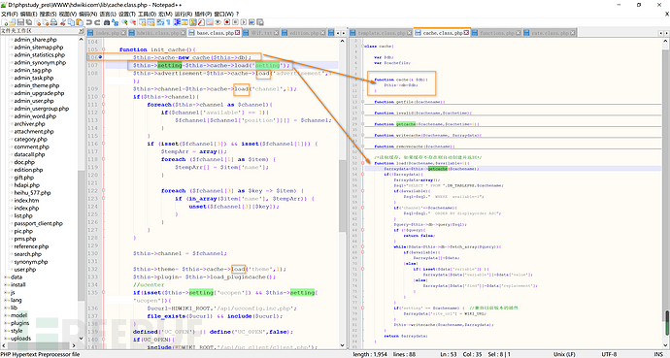The height and width of the screenshot is (358, 670).
Task: Expand the data folder in the tree
Action: [6, 277]
